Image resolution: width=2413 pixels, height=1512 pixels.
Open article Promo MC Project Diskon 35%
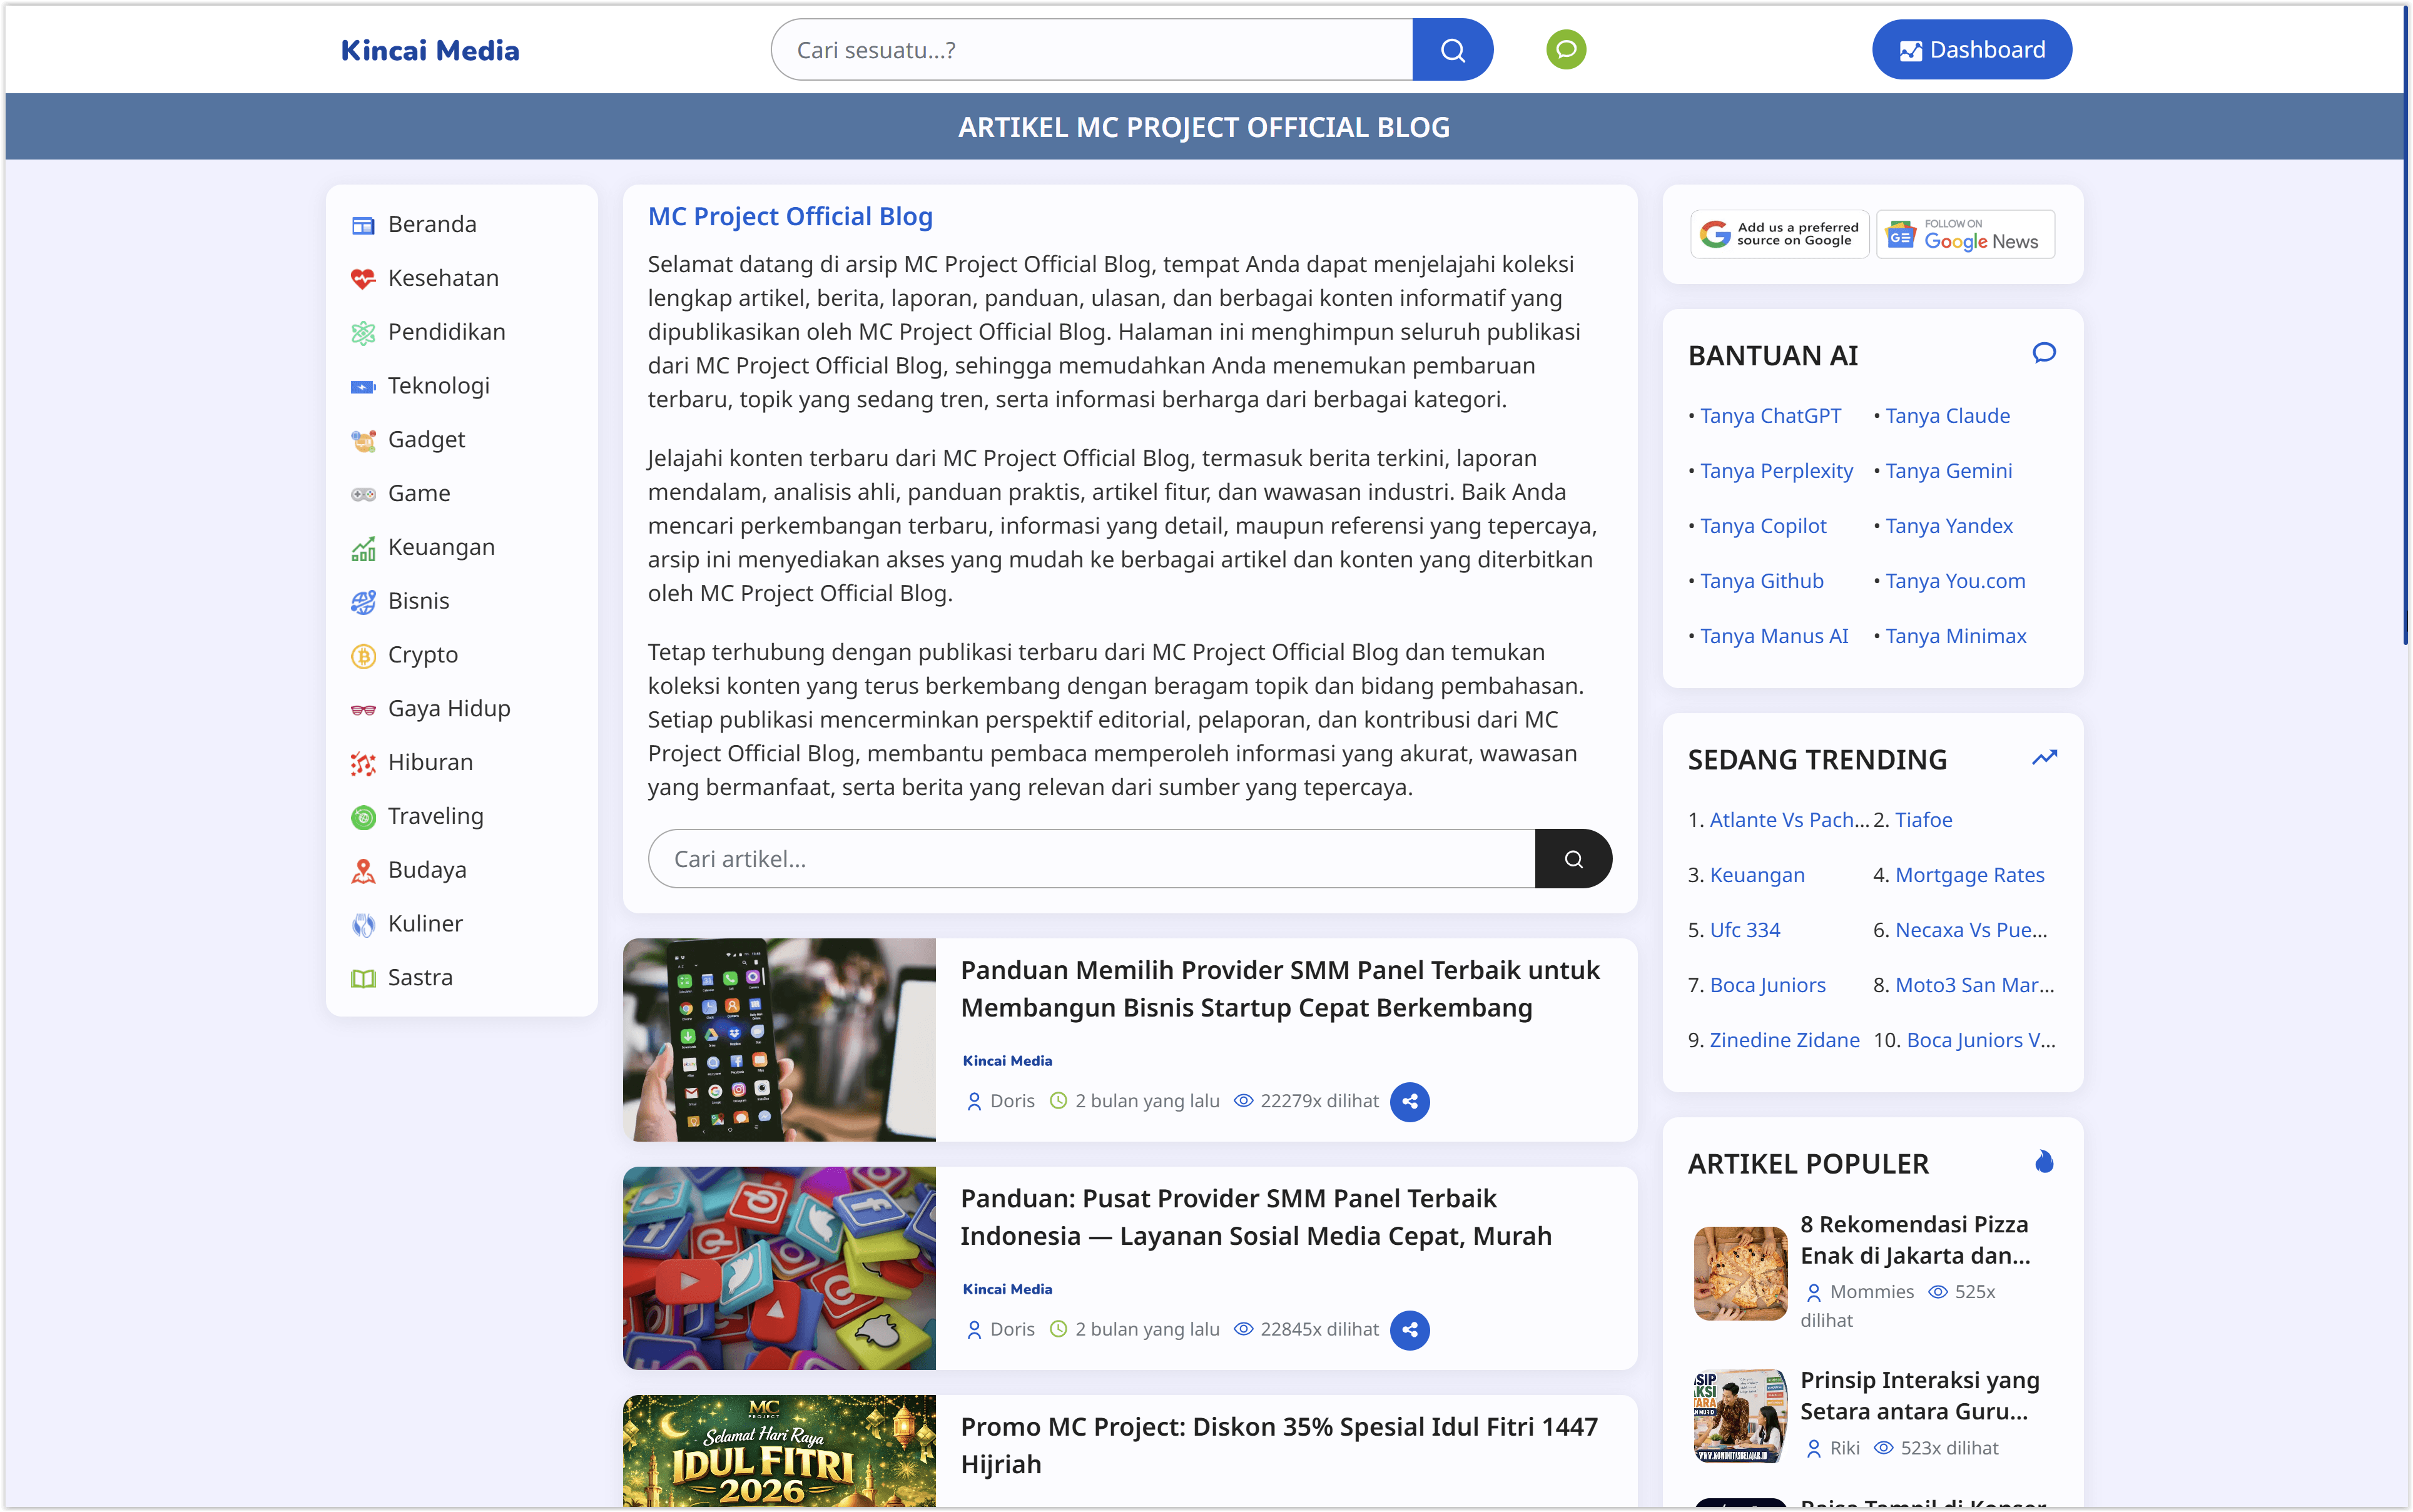tap(1279, 1446)
